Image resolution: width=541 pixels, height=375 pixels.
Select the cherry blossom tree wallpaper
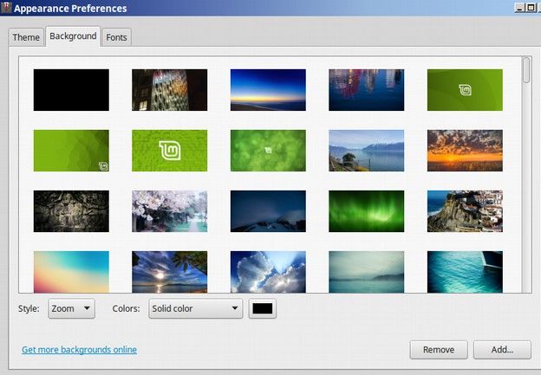point(170,211)
